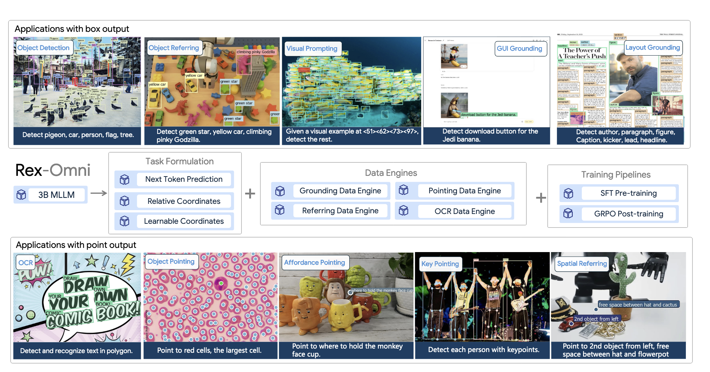The height and width of the screenshot is (372, 710).
Task: Click the GRPO Post-training label
Action: 628,214
